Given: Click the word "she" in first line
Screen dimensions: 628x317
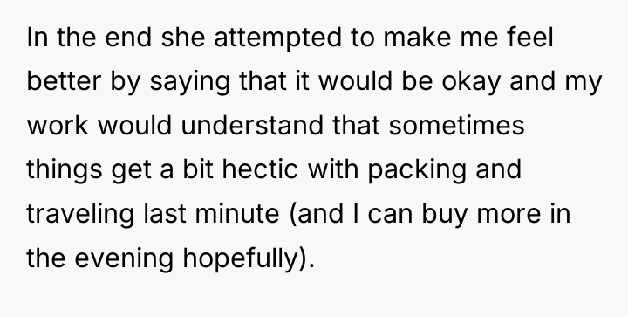Looking at the screenshot, I should [183, 37].
